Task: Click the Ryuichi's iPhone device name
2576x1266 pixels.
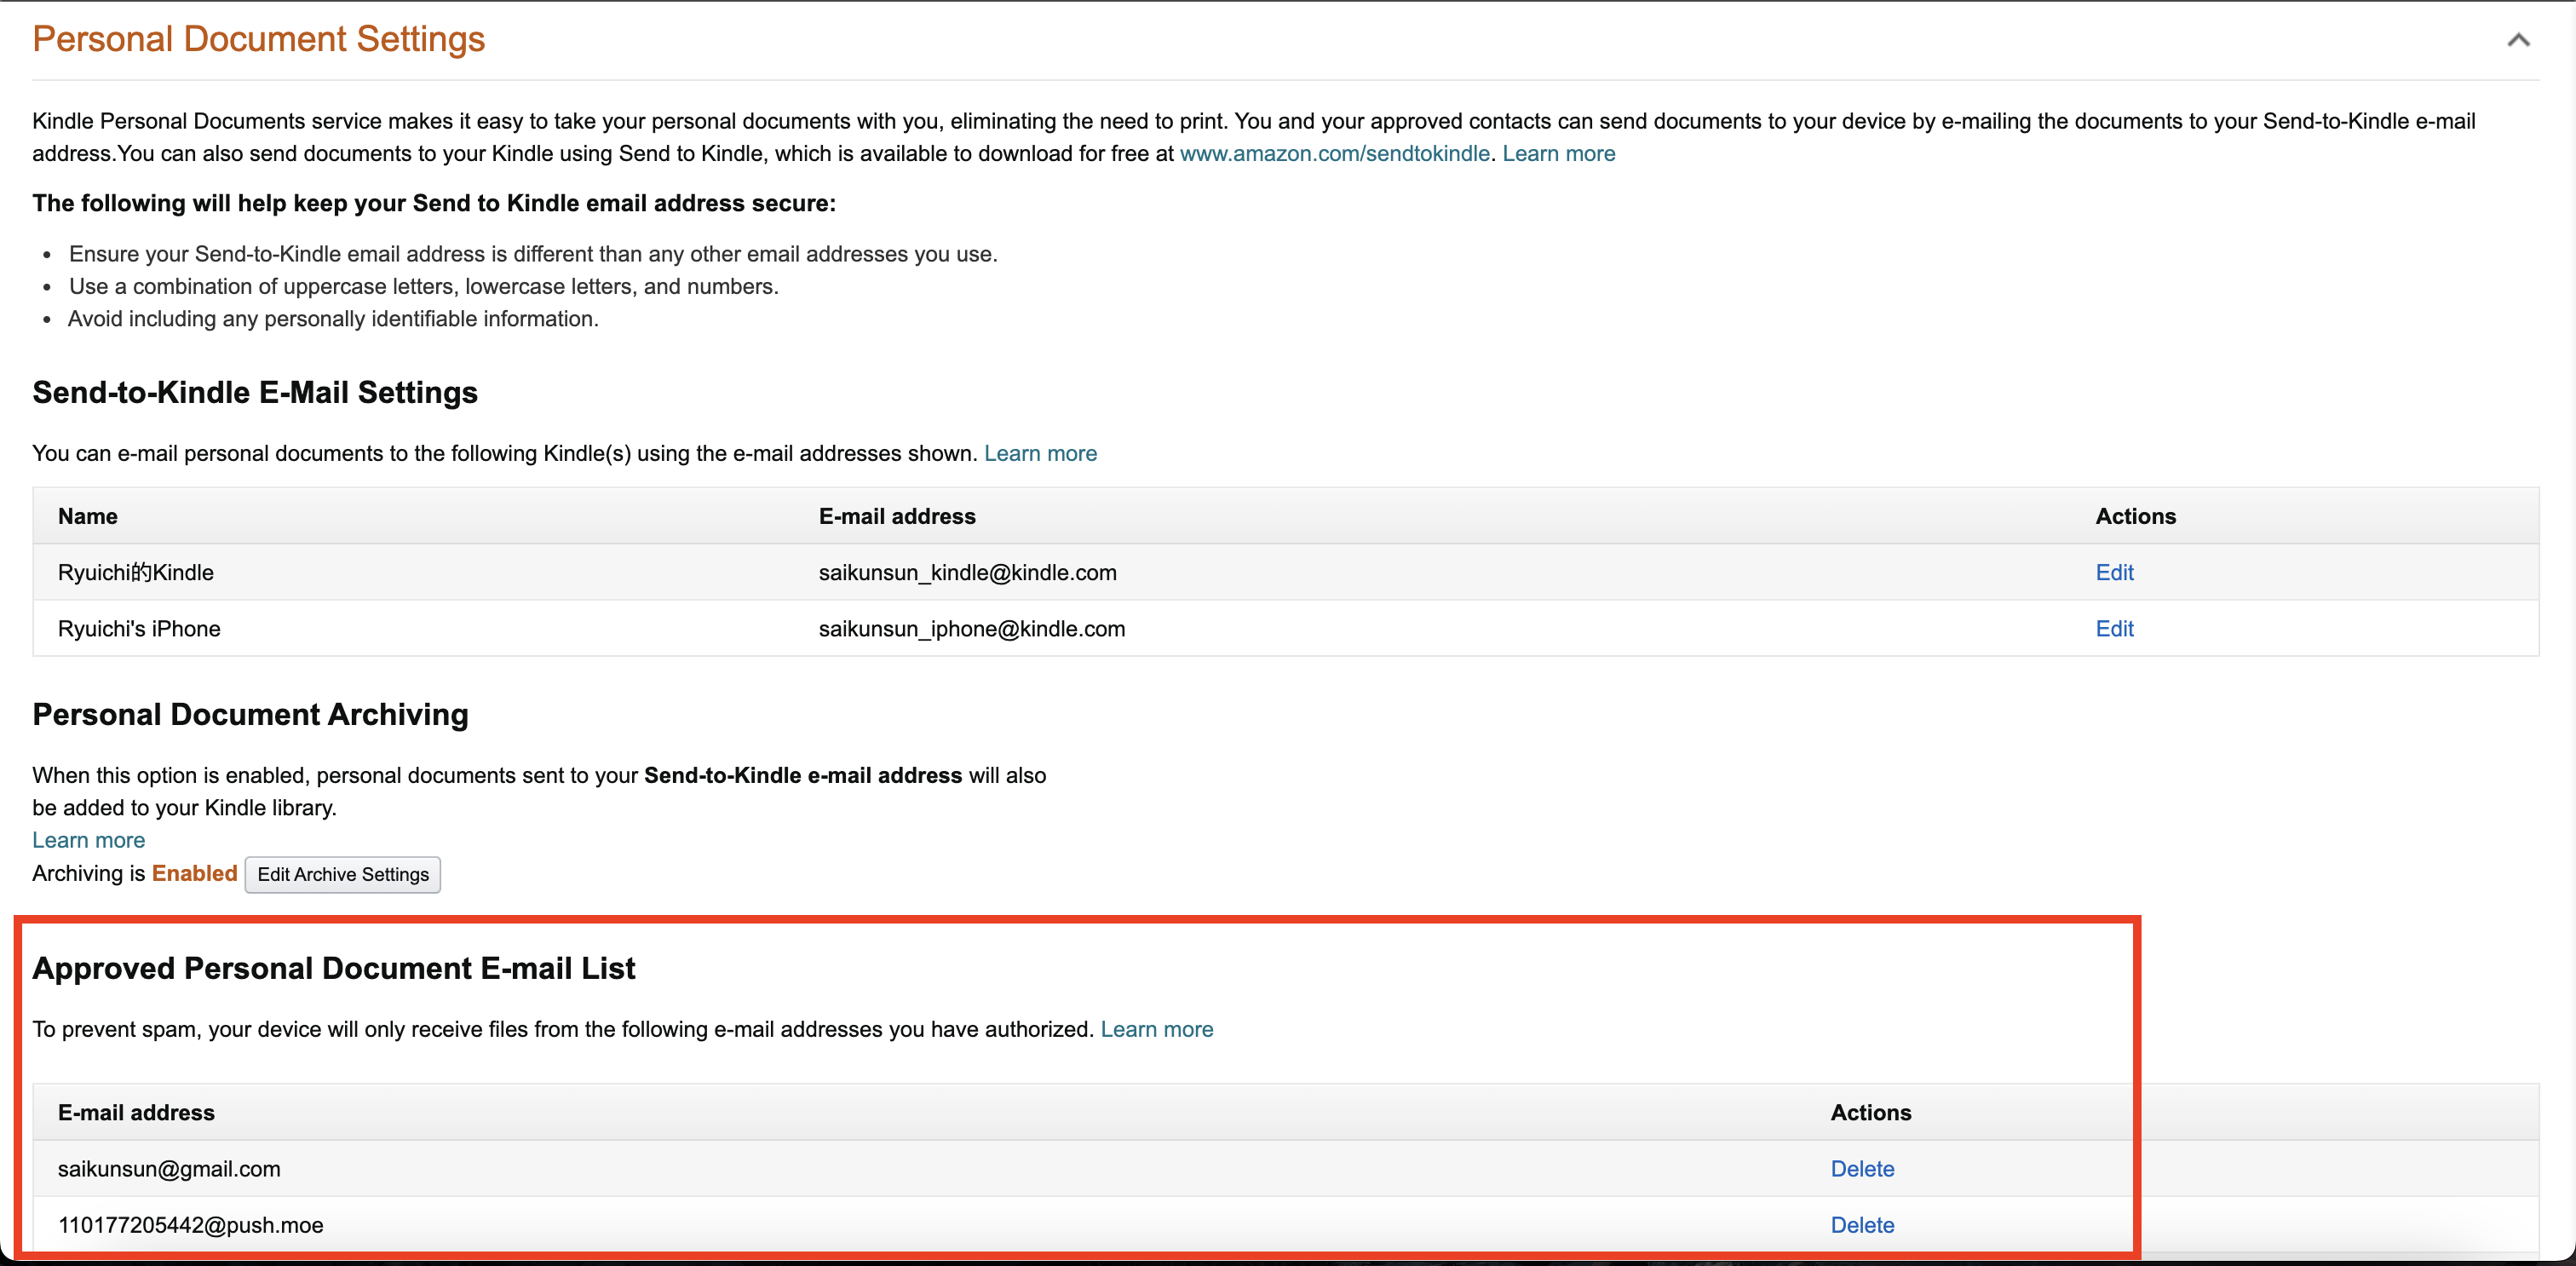Action: (x=139, y=628)
